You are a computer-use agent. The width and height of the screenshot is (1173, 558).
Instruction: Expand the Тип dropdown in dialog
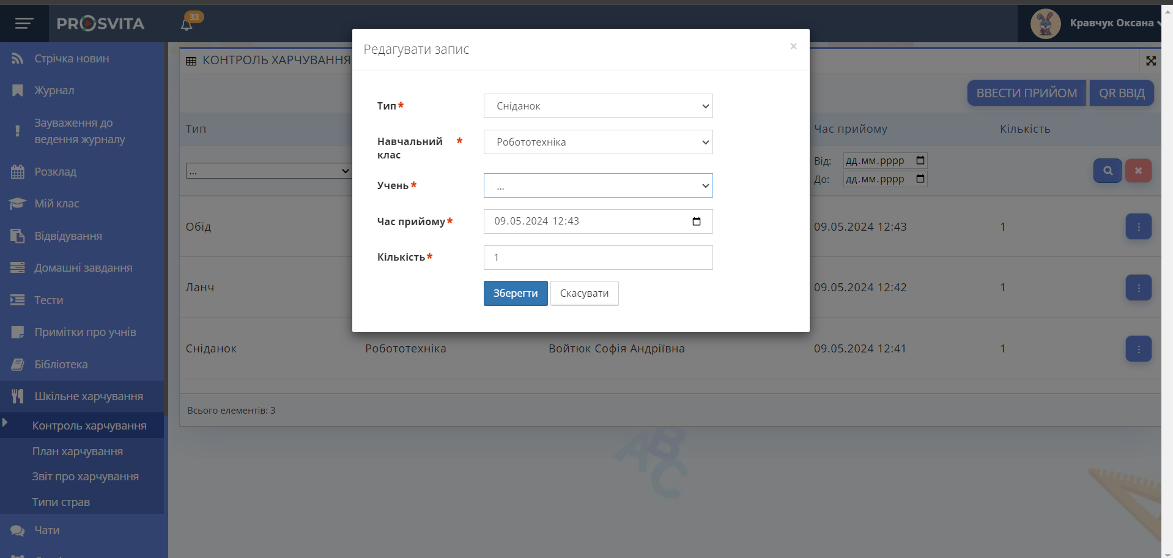click(598, 106)
